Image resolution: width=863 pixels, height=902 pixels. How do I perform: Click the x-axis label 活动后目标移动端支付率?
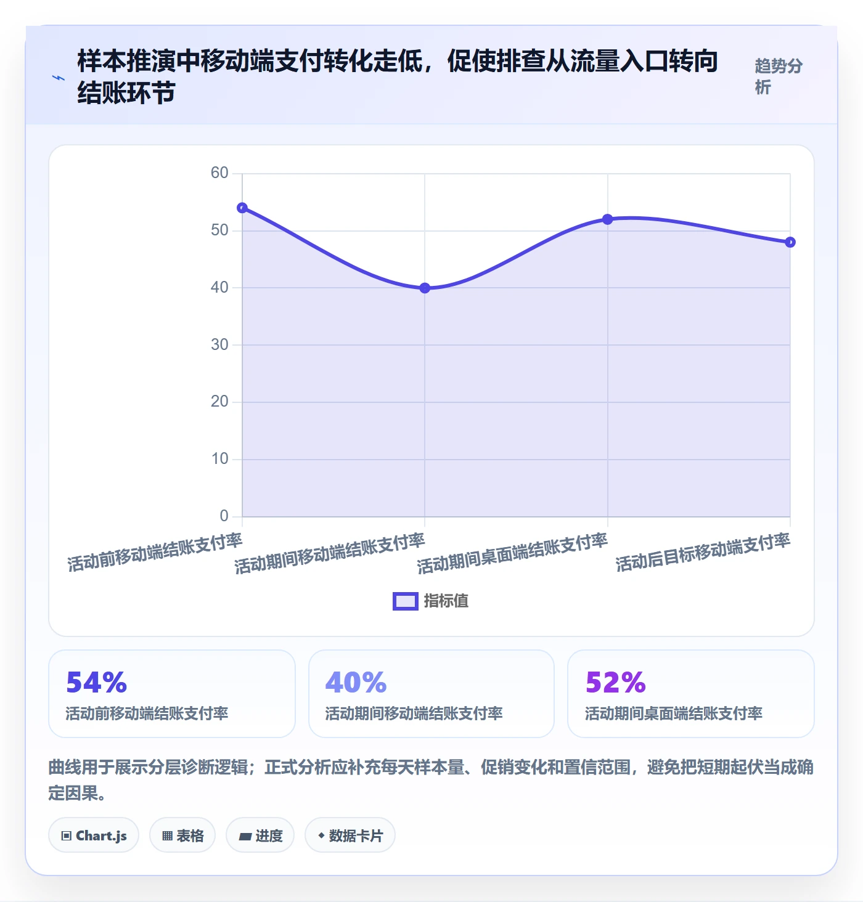[703, 553]
